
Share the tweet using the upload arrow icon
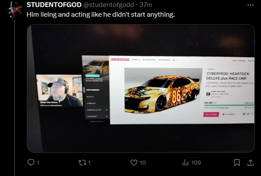tap(250, 162)
